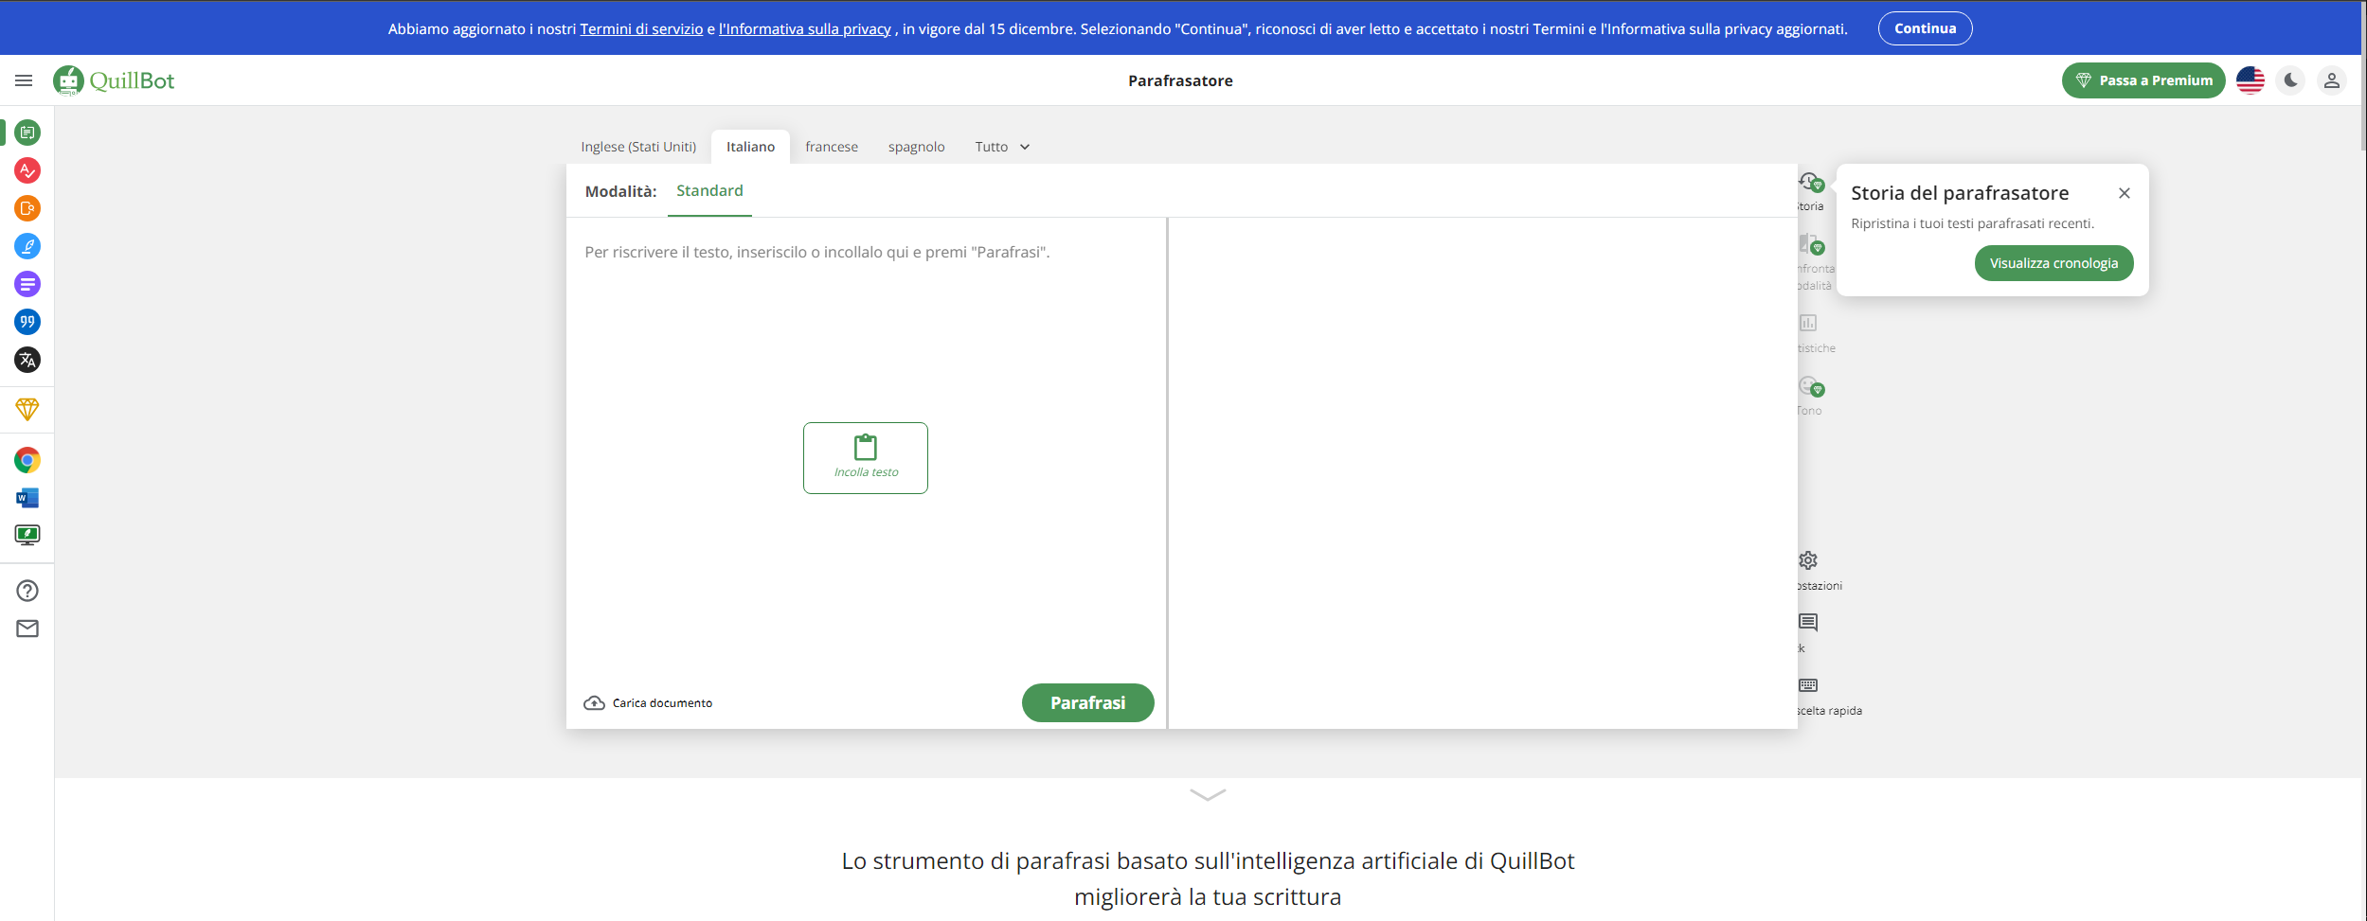Open the Summarizer tool
2367x921 pixels.
pyautogui.click(x=27, y=284)
